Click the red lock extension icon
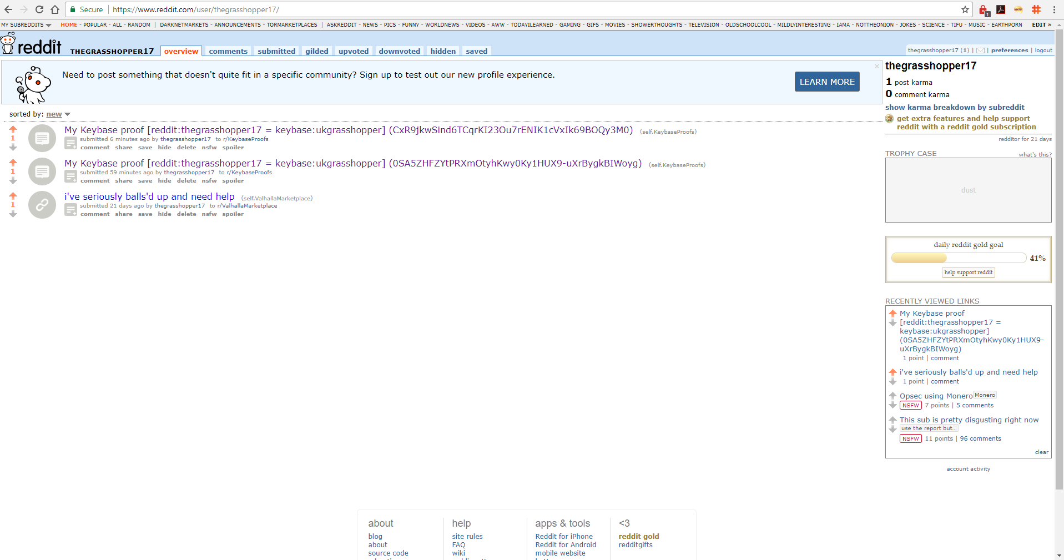This screenshot has height=560, width=1064. click(984, 10)
